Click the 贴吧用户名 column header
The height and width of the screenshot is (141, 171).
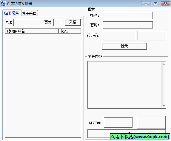(x=32, y=31)
